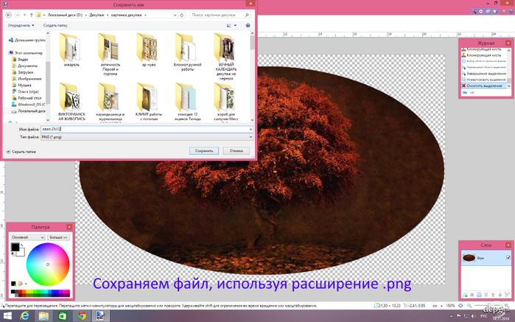Toggle the Tools window icon in Paint.NET
This screenshot has width=515, height=322.
(474, 11)
